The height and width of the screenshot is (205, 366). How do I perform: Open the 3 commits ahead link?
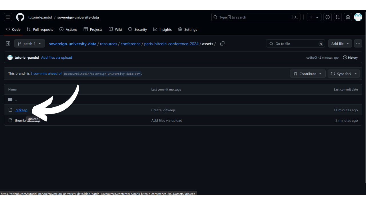click(46, 73)
